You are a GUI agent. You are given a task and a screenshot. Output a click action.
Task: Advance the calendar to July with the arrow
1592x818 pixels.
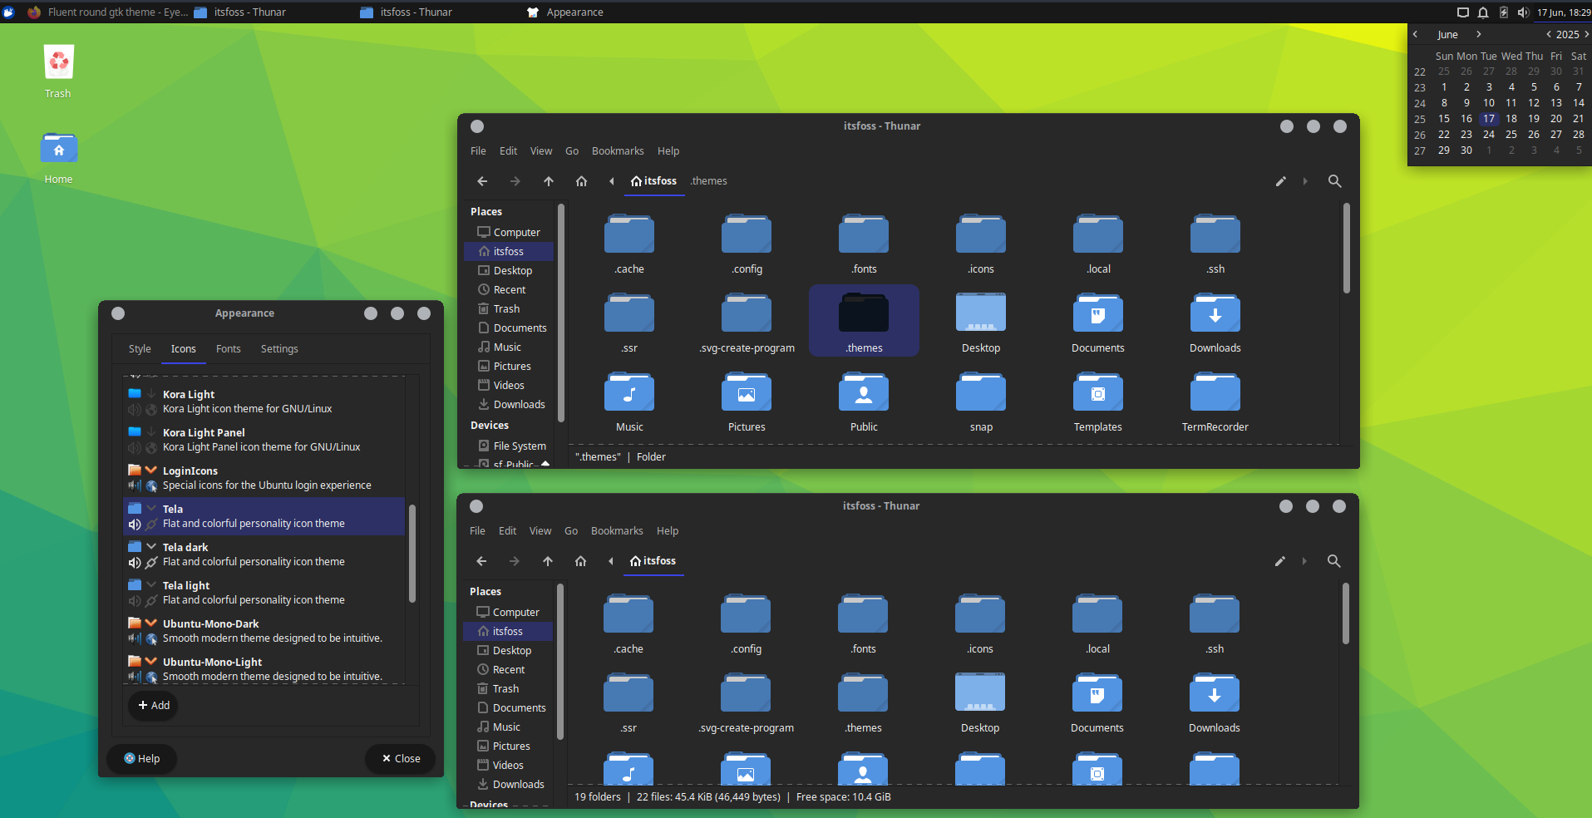tap(1480, 34)
